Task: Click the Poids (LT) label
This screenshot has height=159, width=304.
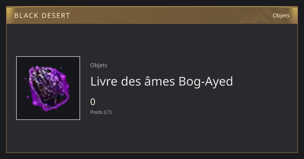Action: click(101, 112)
